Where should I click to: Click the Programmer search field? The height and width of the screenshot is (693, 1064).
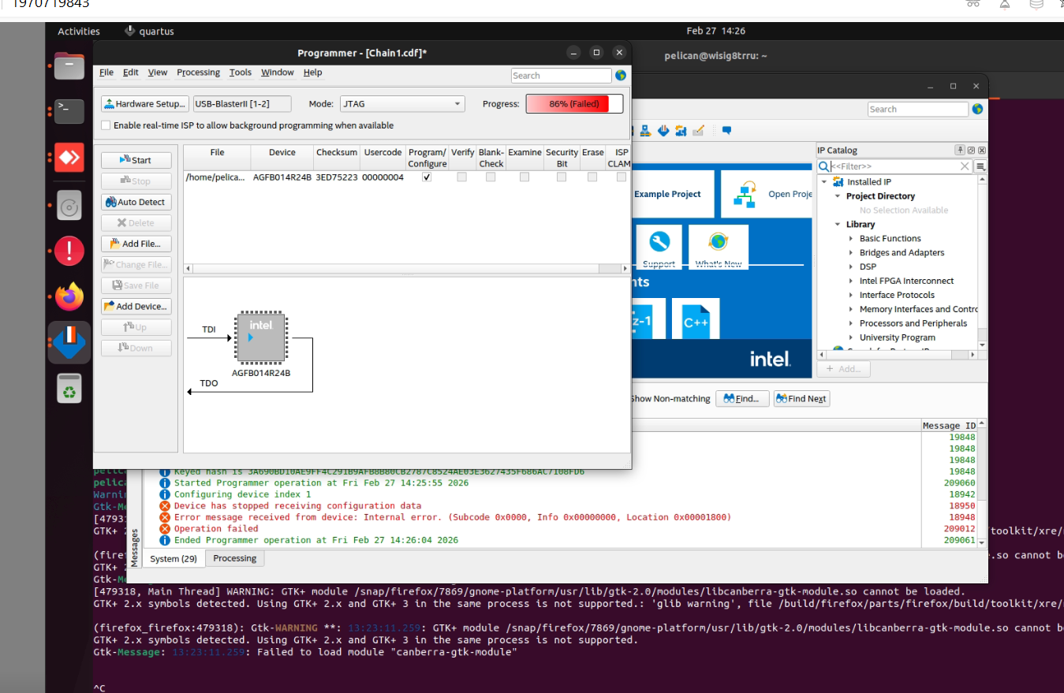click(x=561, y=76)
